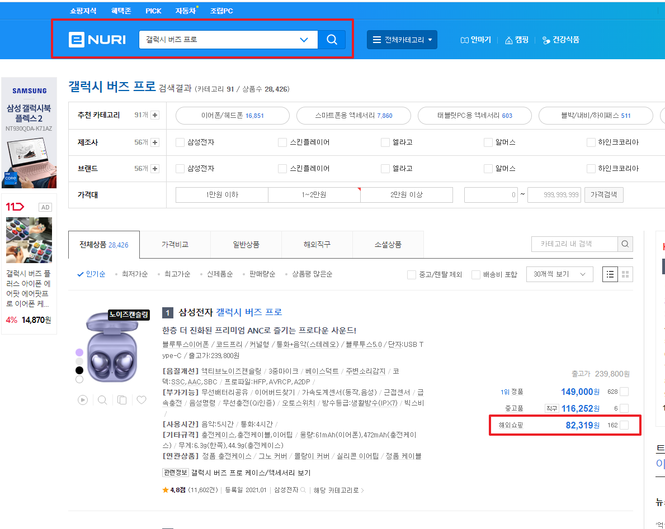Open 자동차 top menu
This screenshot has height=529, width=665.
coord(186,11)
